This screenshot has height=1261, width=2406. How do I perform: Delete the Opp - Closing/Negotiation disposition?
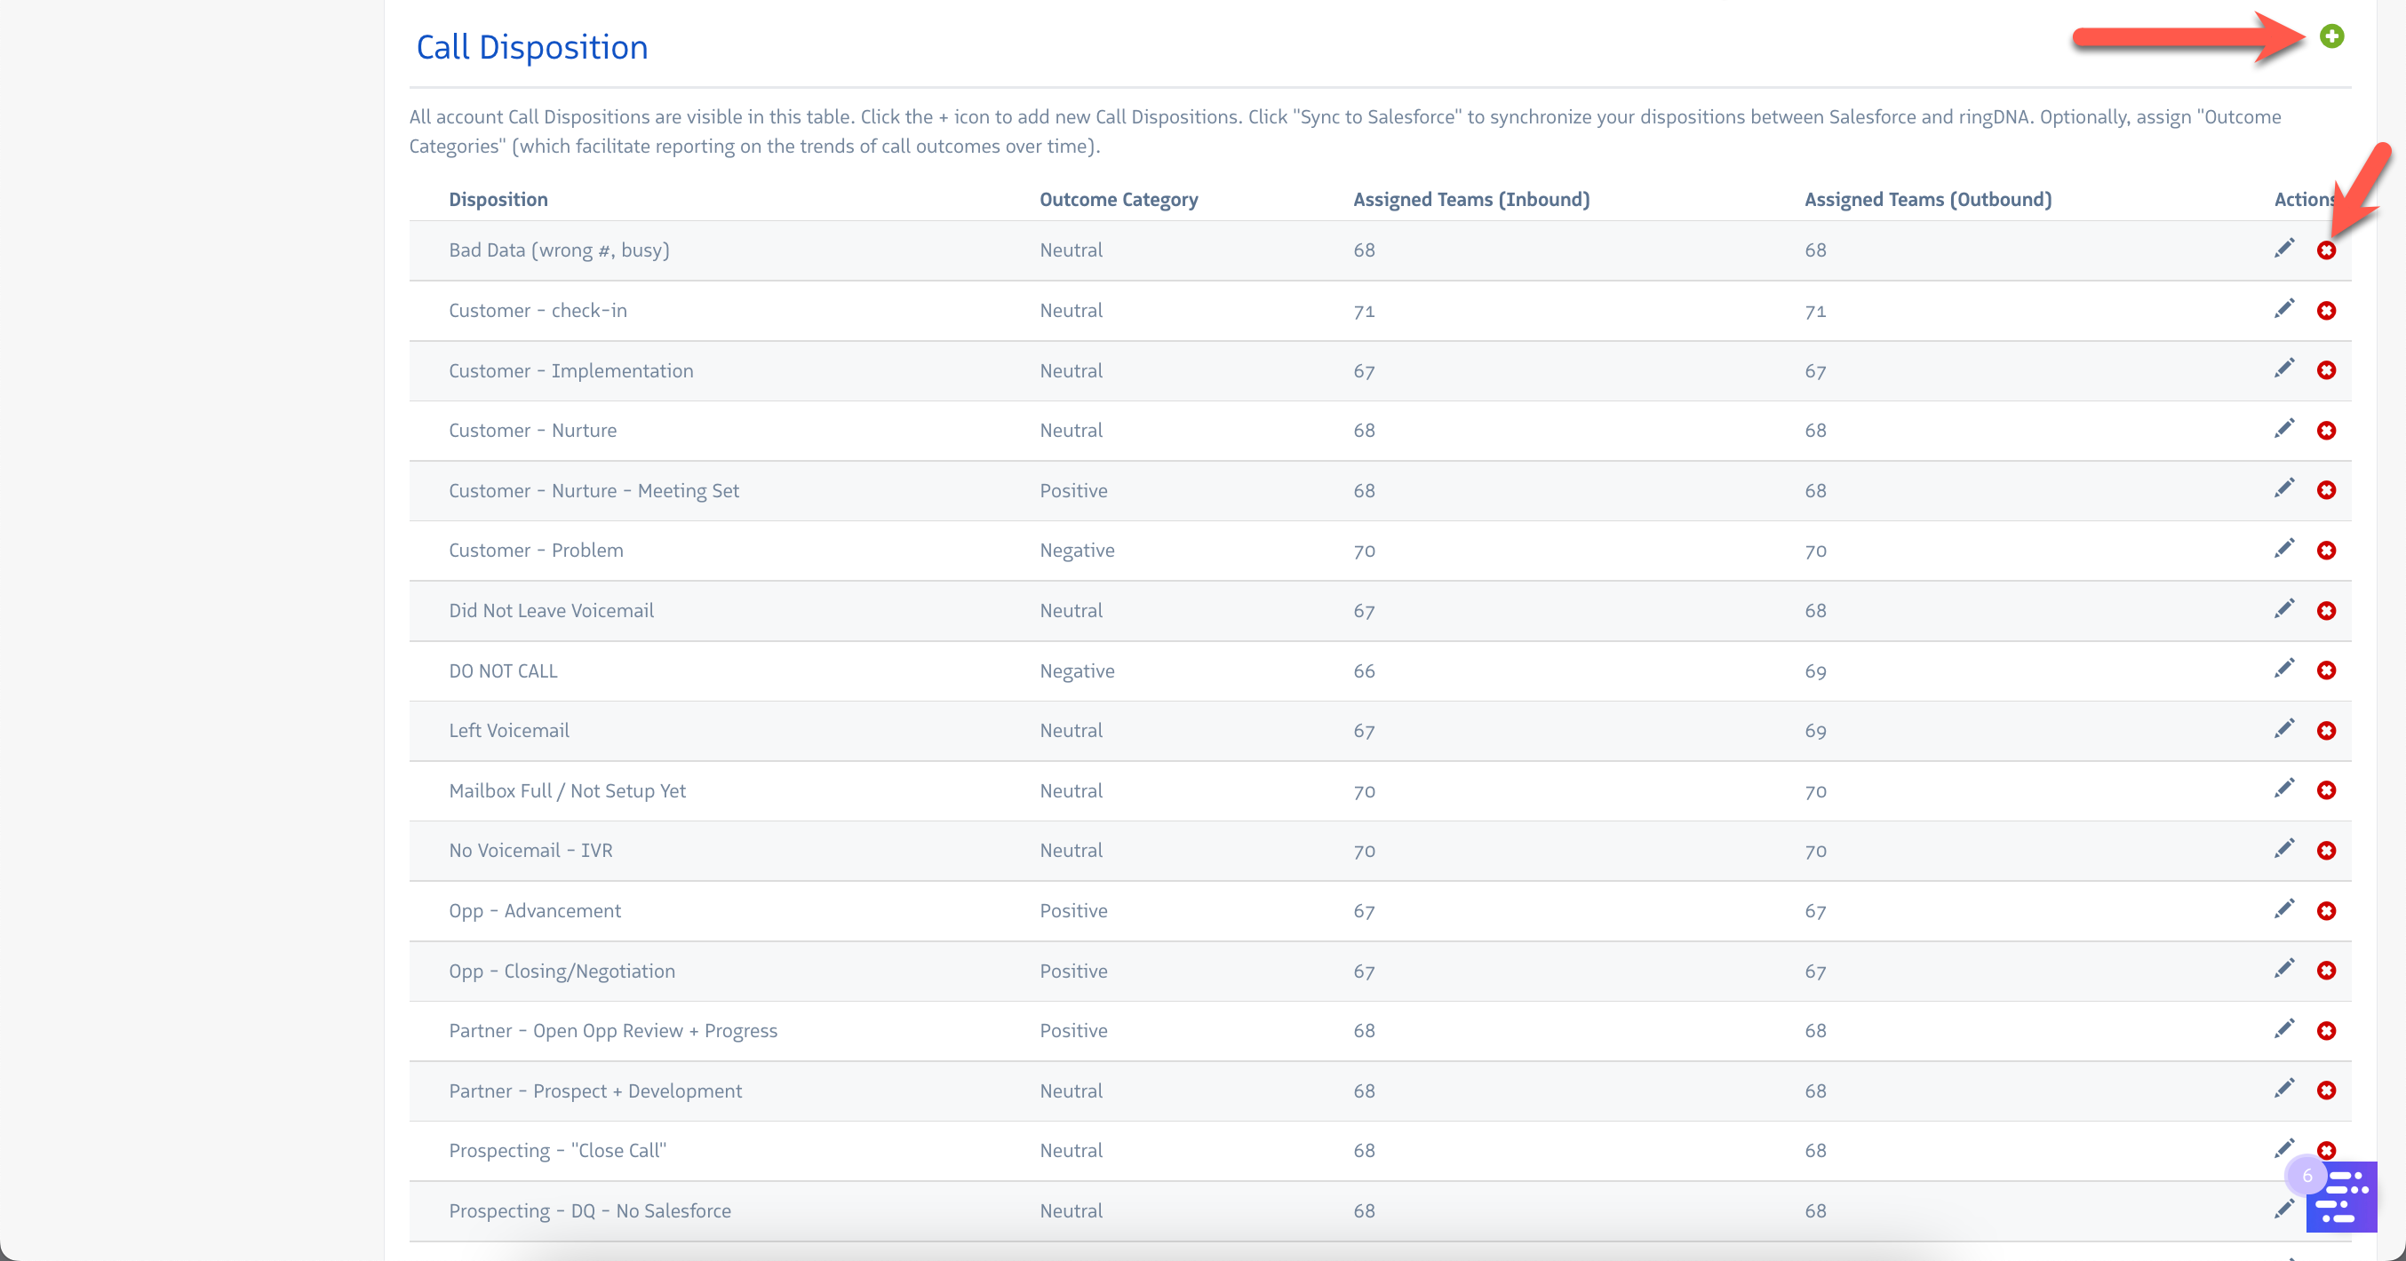[2326, 971]
